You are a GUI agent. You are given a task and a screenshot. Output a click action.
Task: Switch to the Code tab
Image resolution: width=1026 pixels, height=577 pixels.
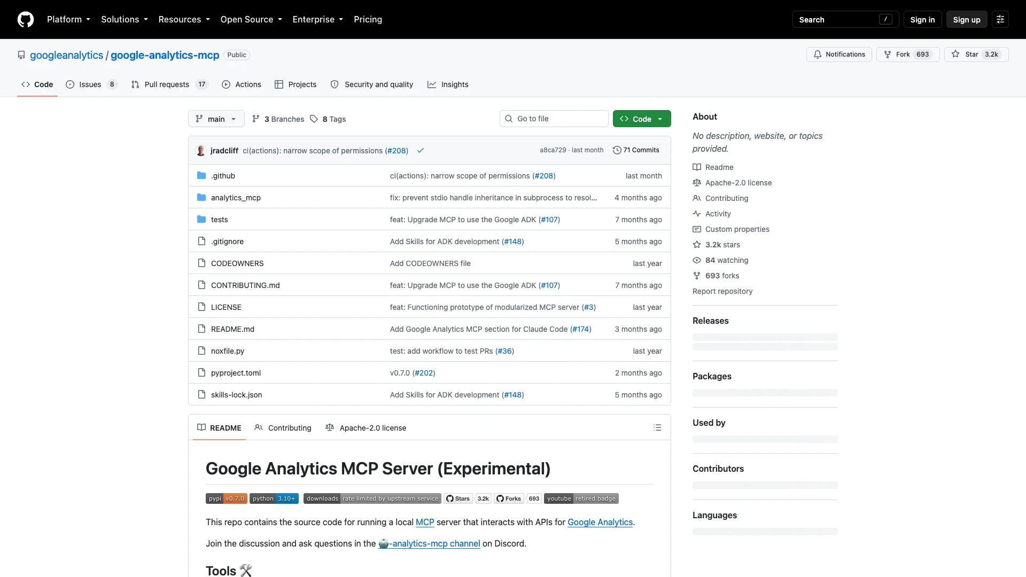(x=37, y=84)
